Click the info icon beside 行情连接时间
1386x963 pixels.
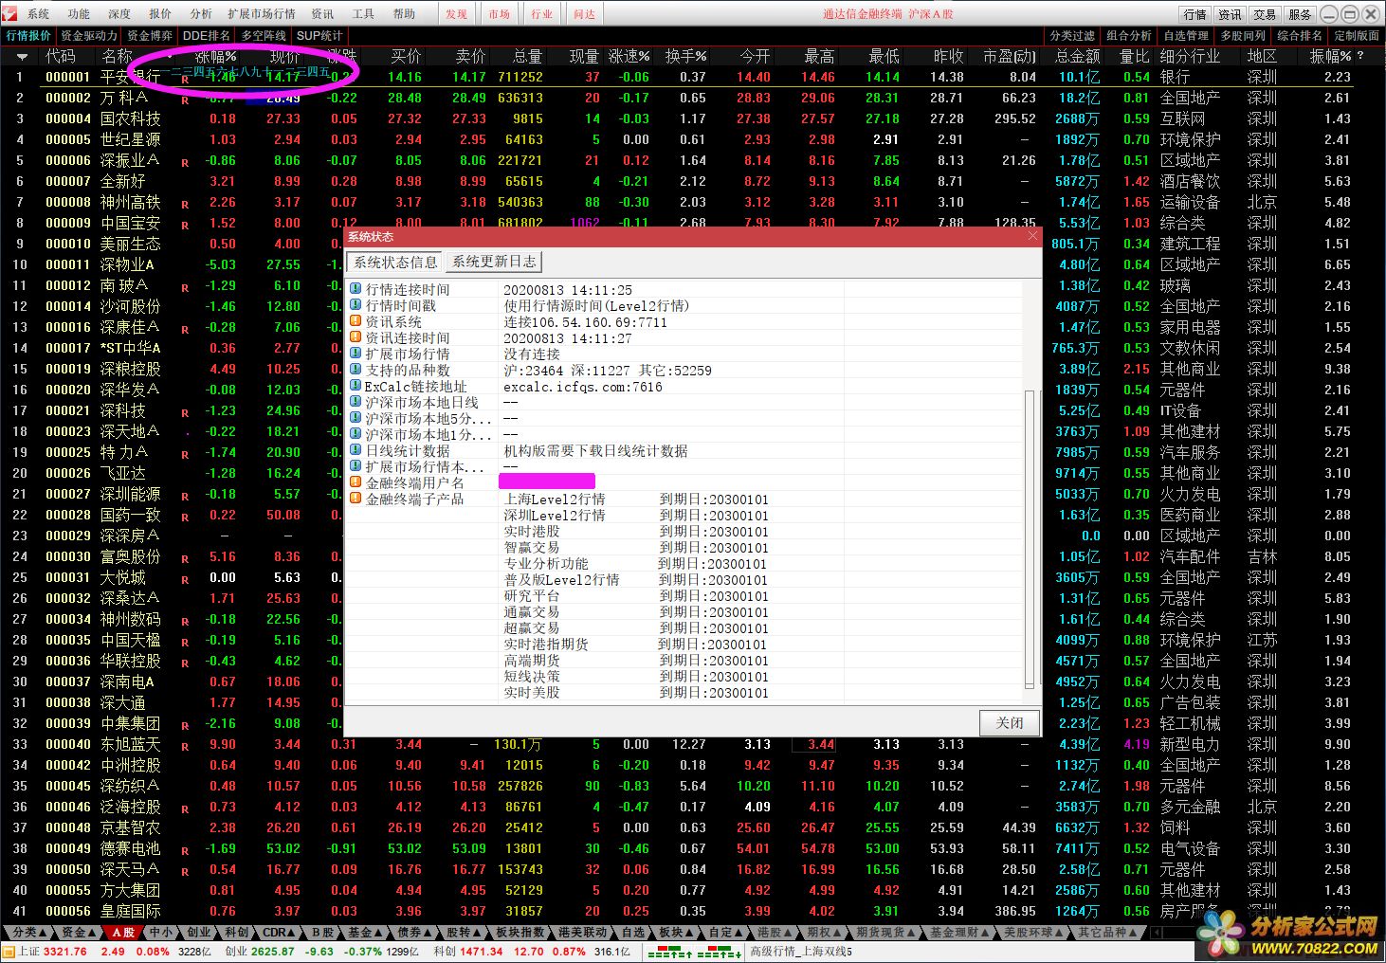356,290
